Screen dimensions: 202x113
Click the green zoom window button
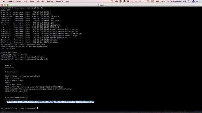point(8,5)
